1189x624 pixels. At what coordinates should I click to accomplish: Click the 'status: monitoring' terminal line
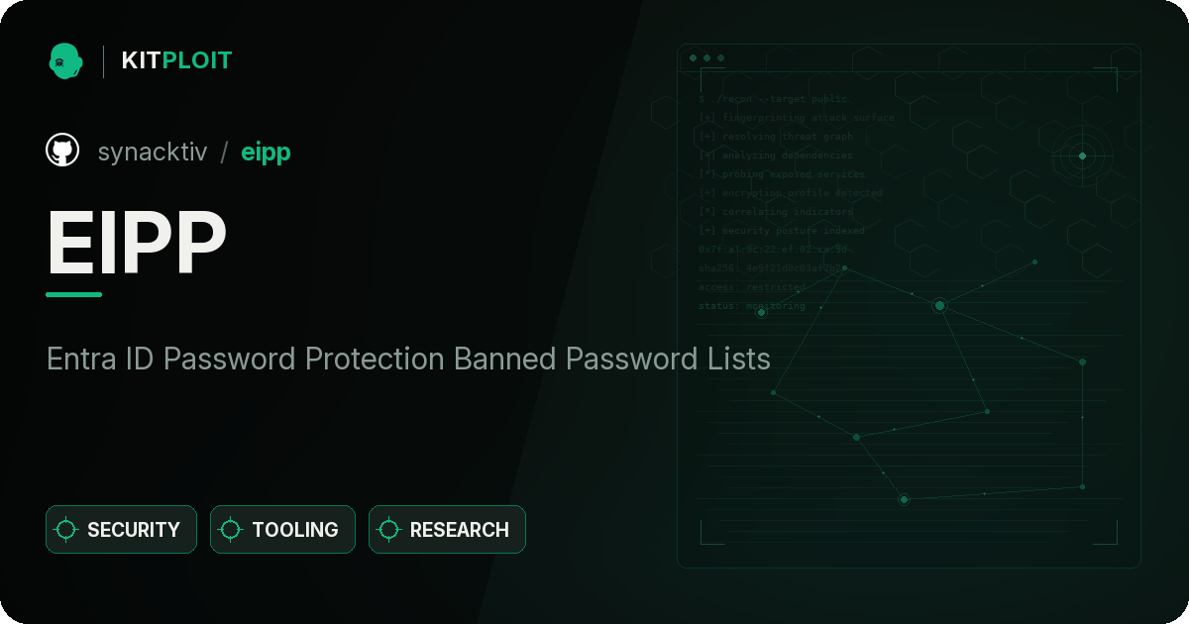(752, 306)
